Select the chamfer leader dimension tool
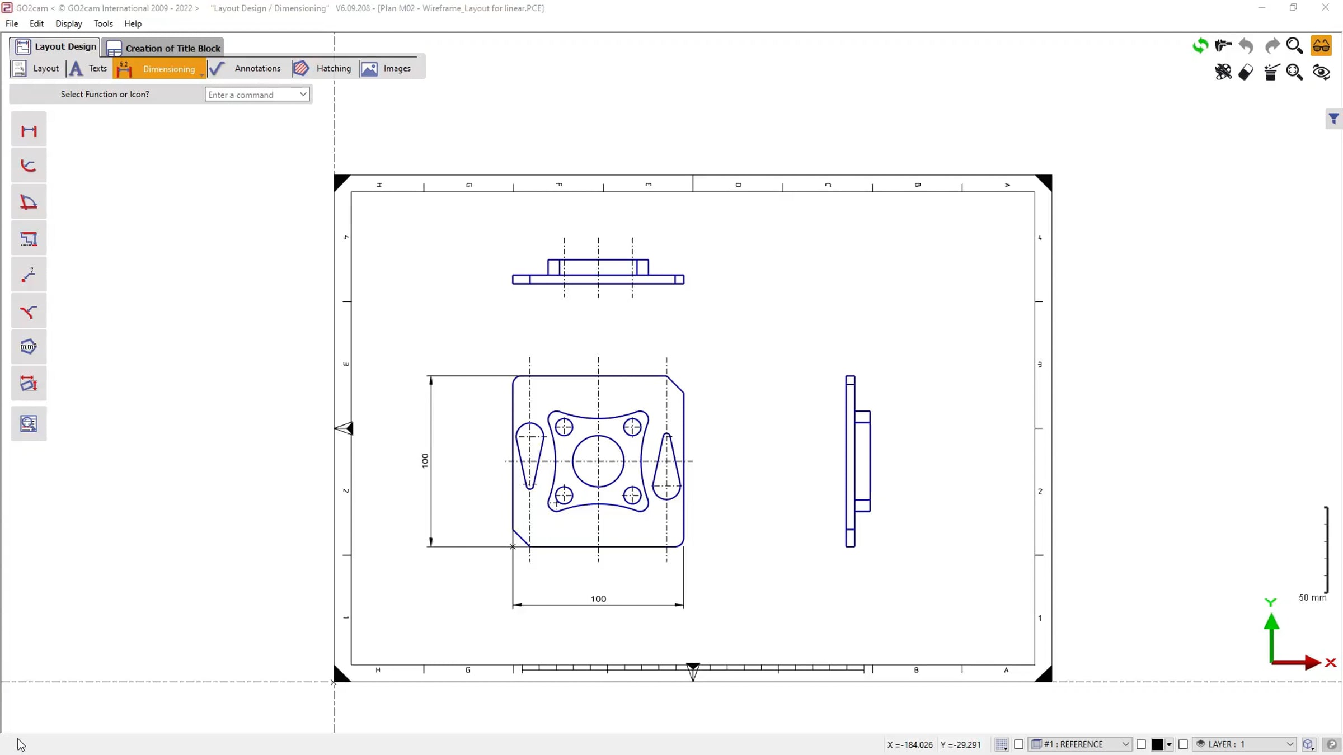This screenshot has height=755, width=1343. tap(29, 311)
